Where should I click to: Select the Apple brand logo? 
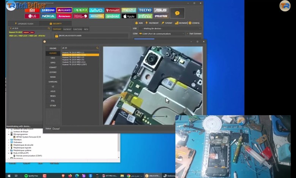[129, 16]
